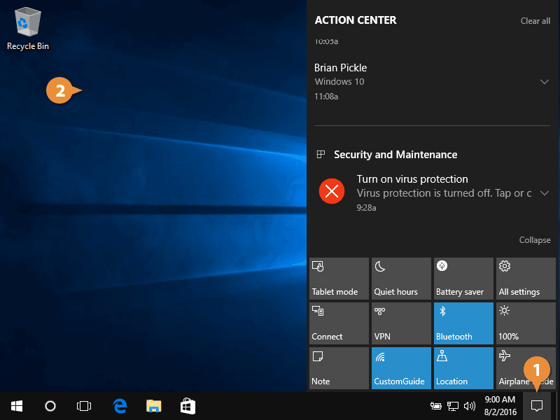
Task: Click the Security and Maintenance flag icon
Action: tap(321, 155)
